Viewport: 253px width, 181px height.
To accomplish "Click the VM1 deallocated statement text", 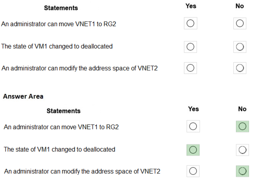I will [x=57, y=46].
